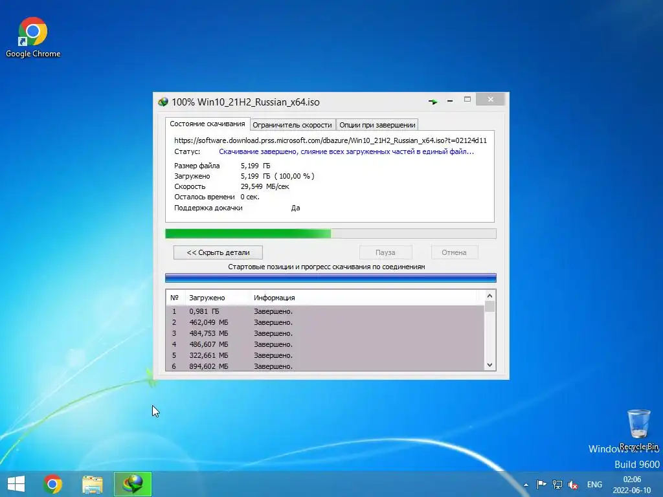Select connection row 2 with 462,049 МБ

point(325,322)
